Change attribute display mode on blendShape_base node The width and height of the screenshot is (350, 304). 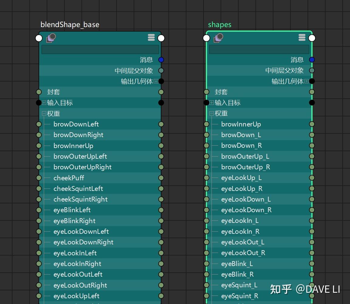pos(151,37)
